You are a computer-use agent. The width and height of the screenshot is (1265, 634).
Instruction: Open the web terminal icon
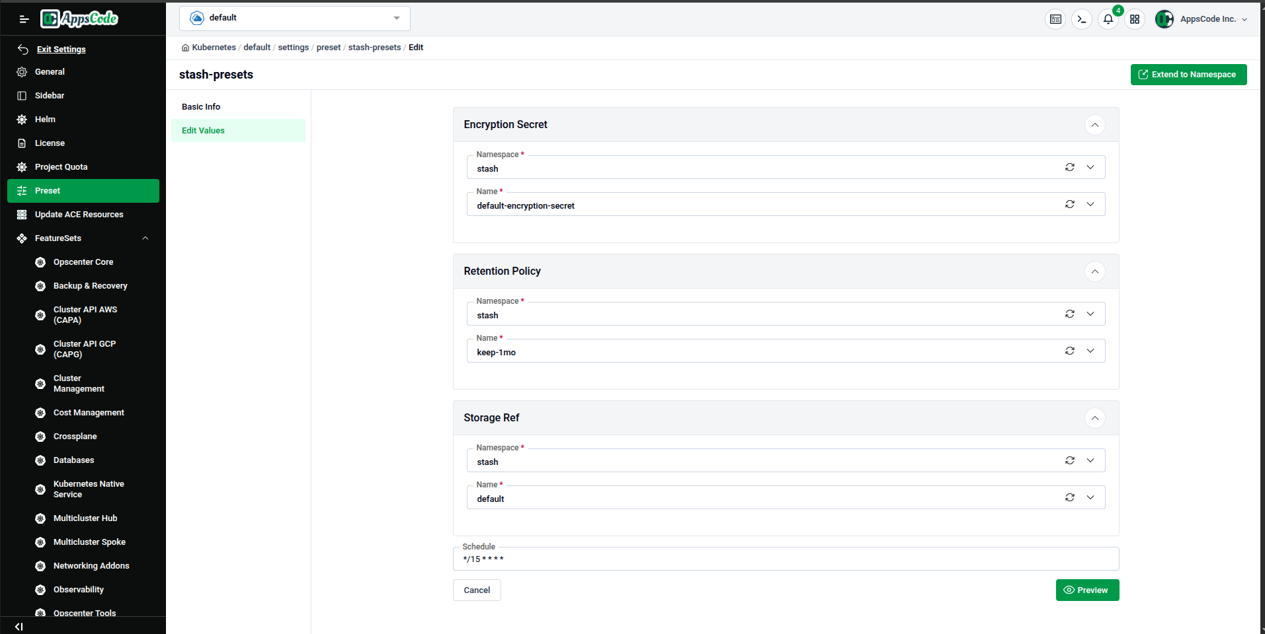coord(1081,19)
